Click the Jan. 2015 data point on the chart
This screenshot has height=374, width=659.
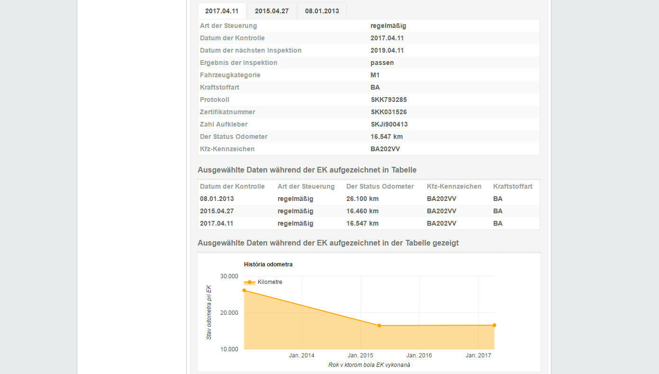(x=379, y=325)
